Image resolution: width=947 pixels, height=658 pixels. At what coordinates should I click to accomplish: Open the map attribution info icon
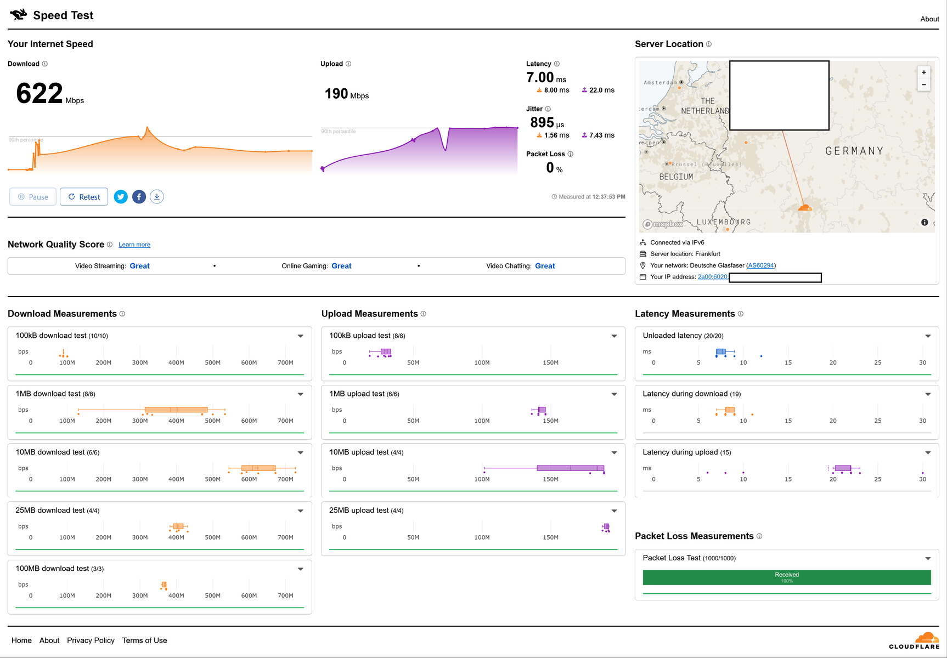point(925,222)
